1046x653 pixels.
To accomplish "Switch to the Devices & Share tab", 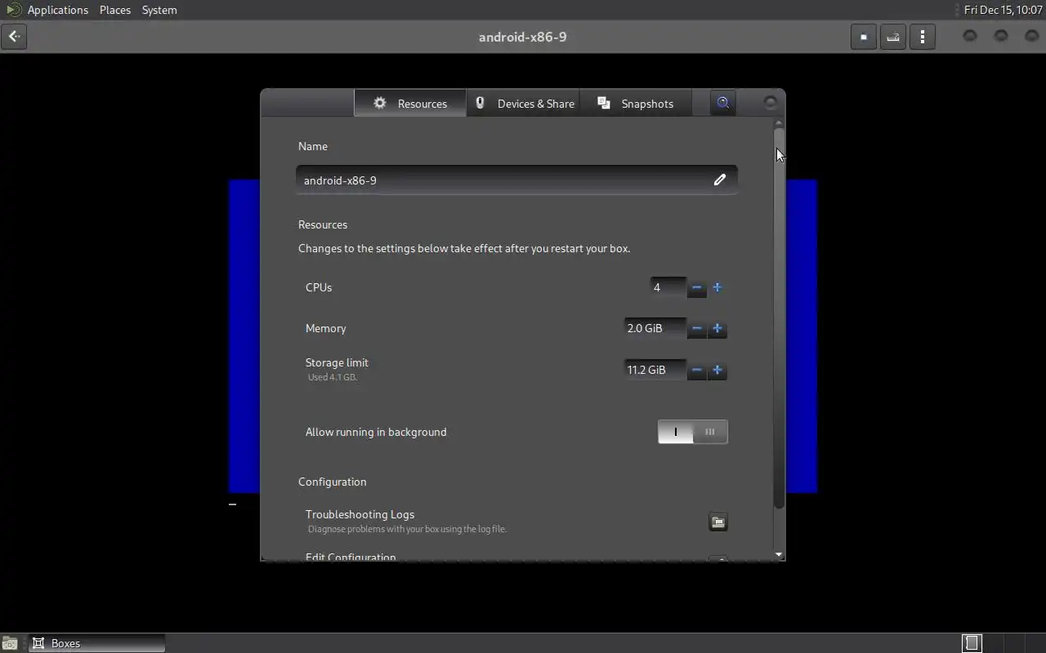I will click(524, 104).
